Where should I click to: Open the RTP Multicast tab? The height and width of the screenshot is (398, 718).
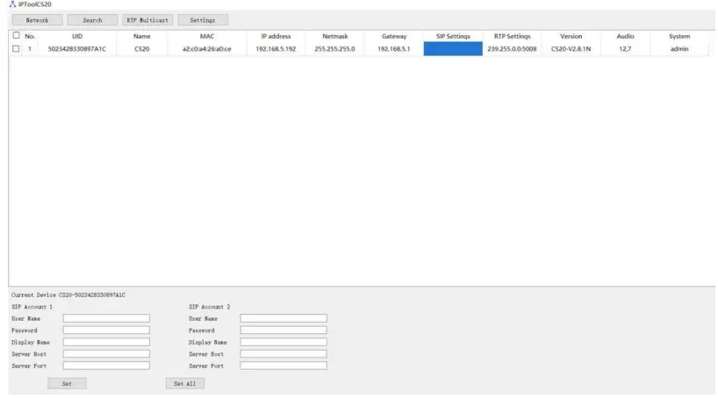pyautogui.click(x=147, y=20)
